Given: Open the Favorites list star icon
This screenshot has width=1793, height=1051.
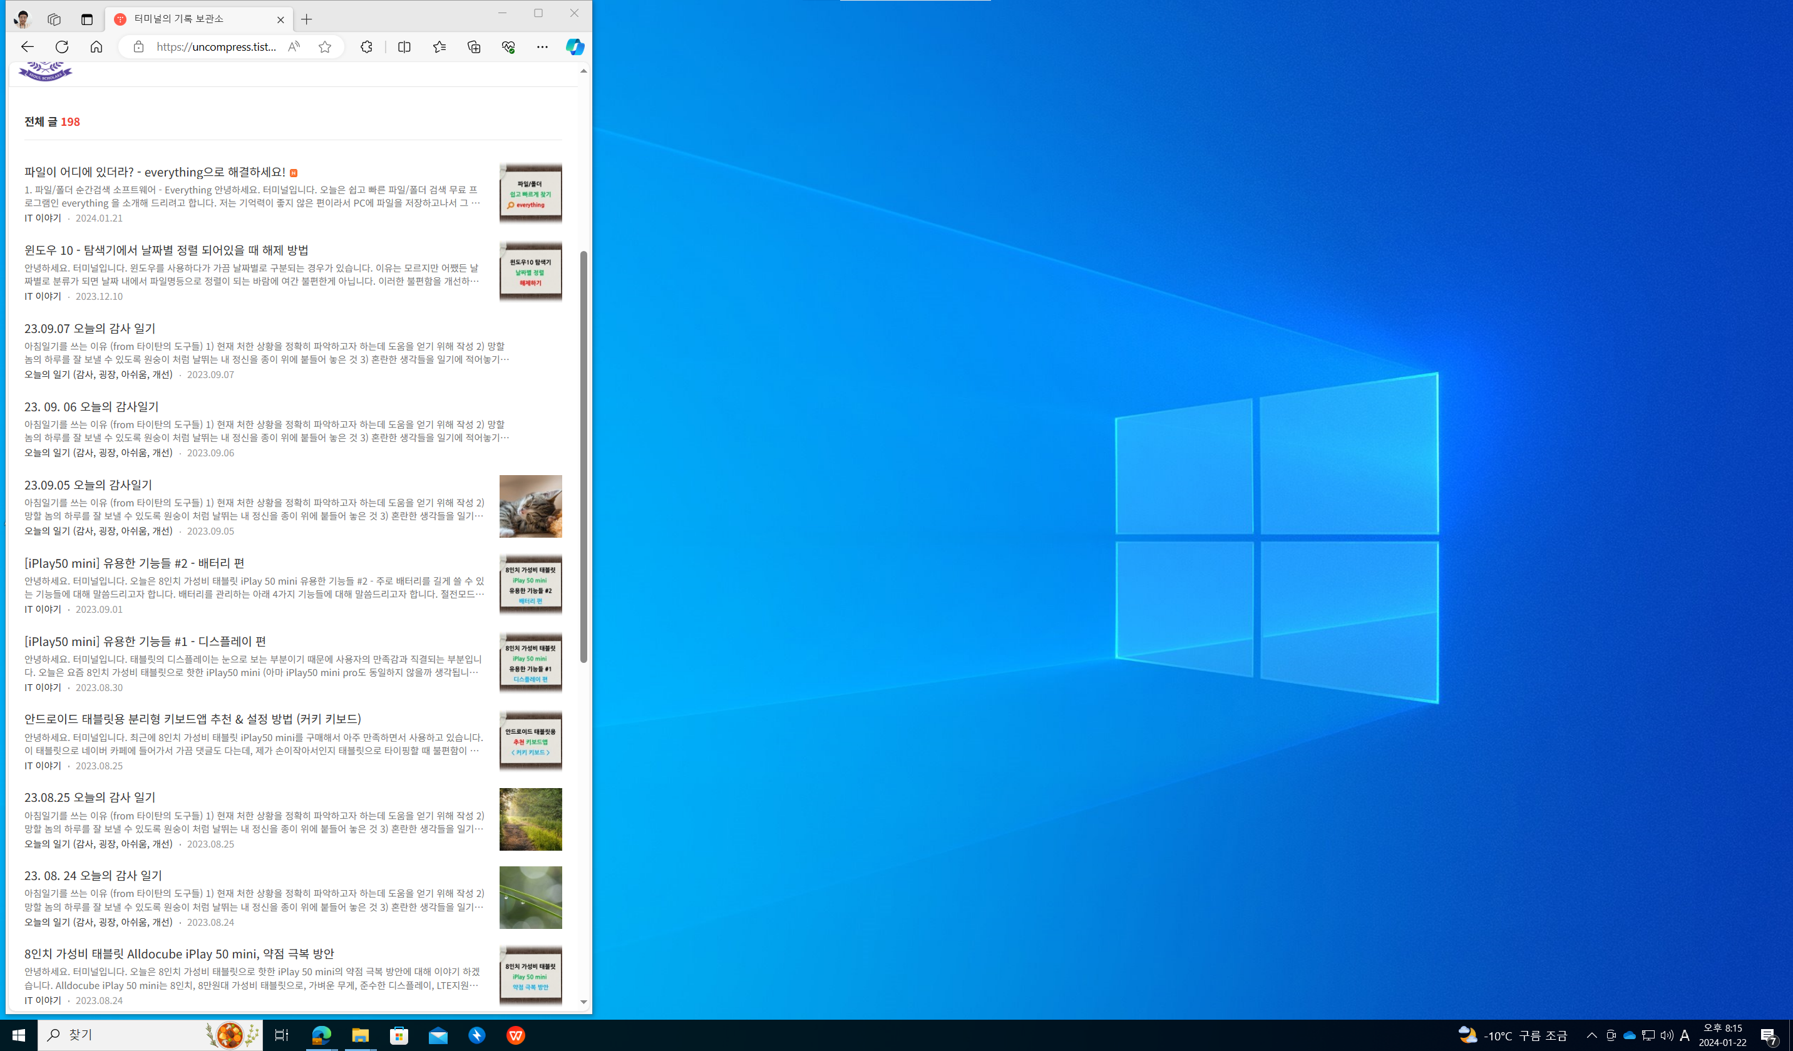Looking at the screenshot, I should [x=439, y=47].
